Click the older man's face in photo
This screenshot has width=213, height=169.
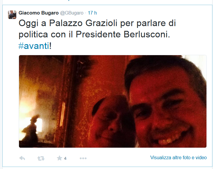(113, 121)
